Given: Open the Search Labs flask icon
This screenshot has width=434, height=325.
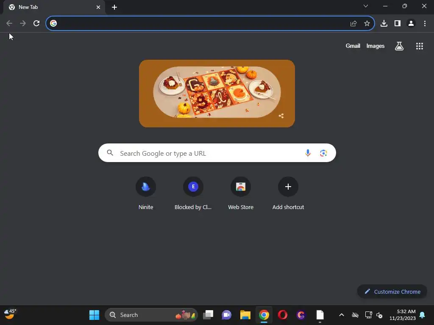Looking at the screenshot, I should (399, 46).
